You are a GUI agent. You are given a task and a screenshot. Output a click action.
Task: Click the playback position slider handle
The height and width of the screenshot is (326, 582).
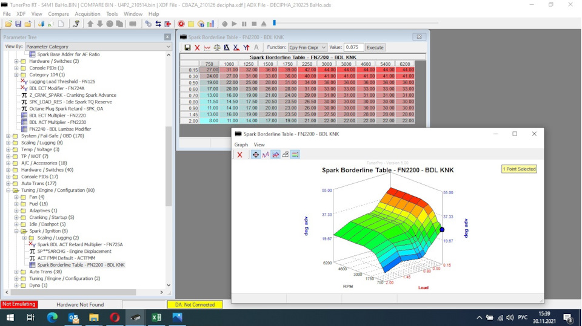[x=274, y=23]
